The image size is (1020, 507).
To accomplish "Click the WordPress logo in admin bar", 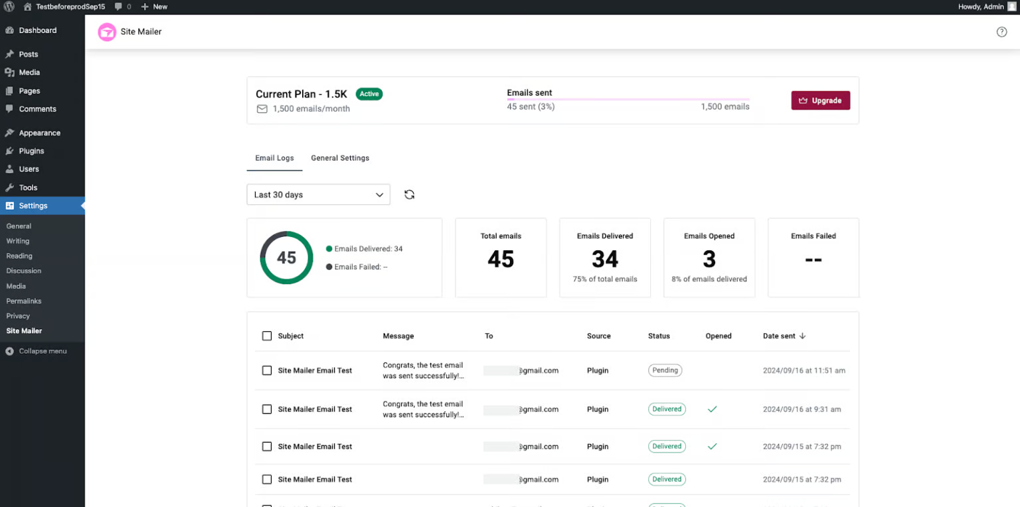I will click(9, 7).
